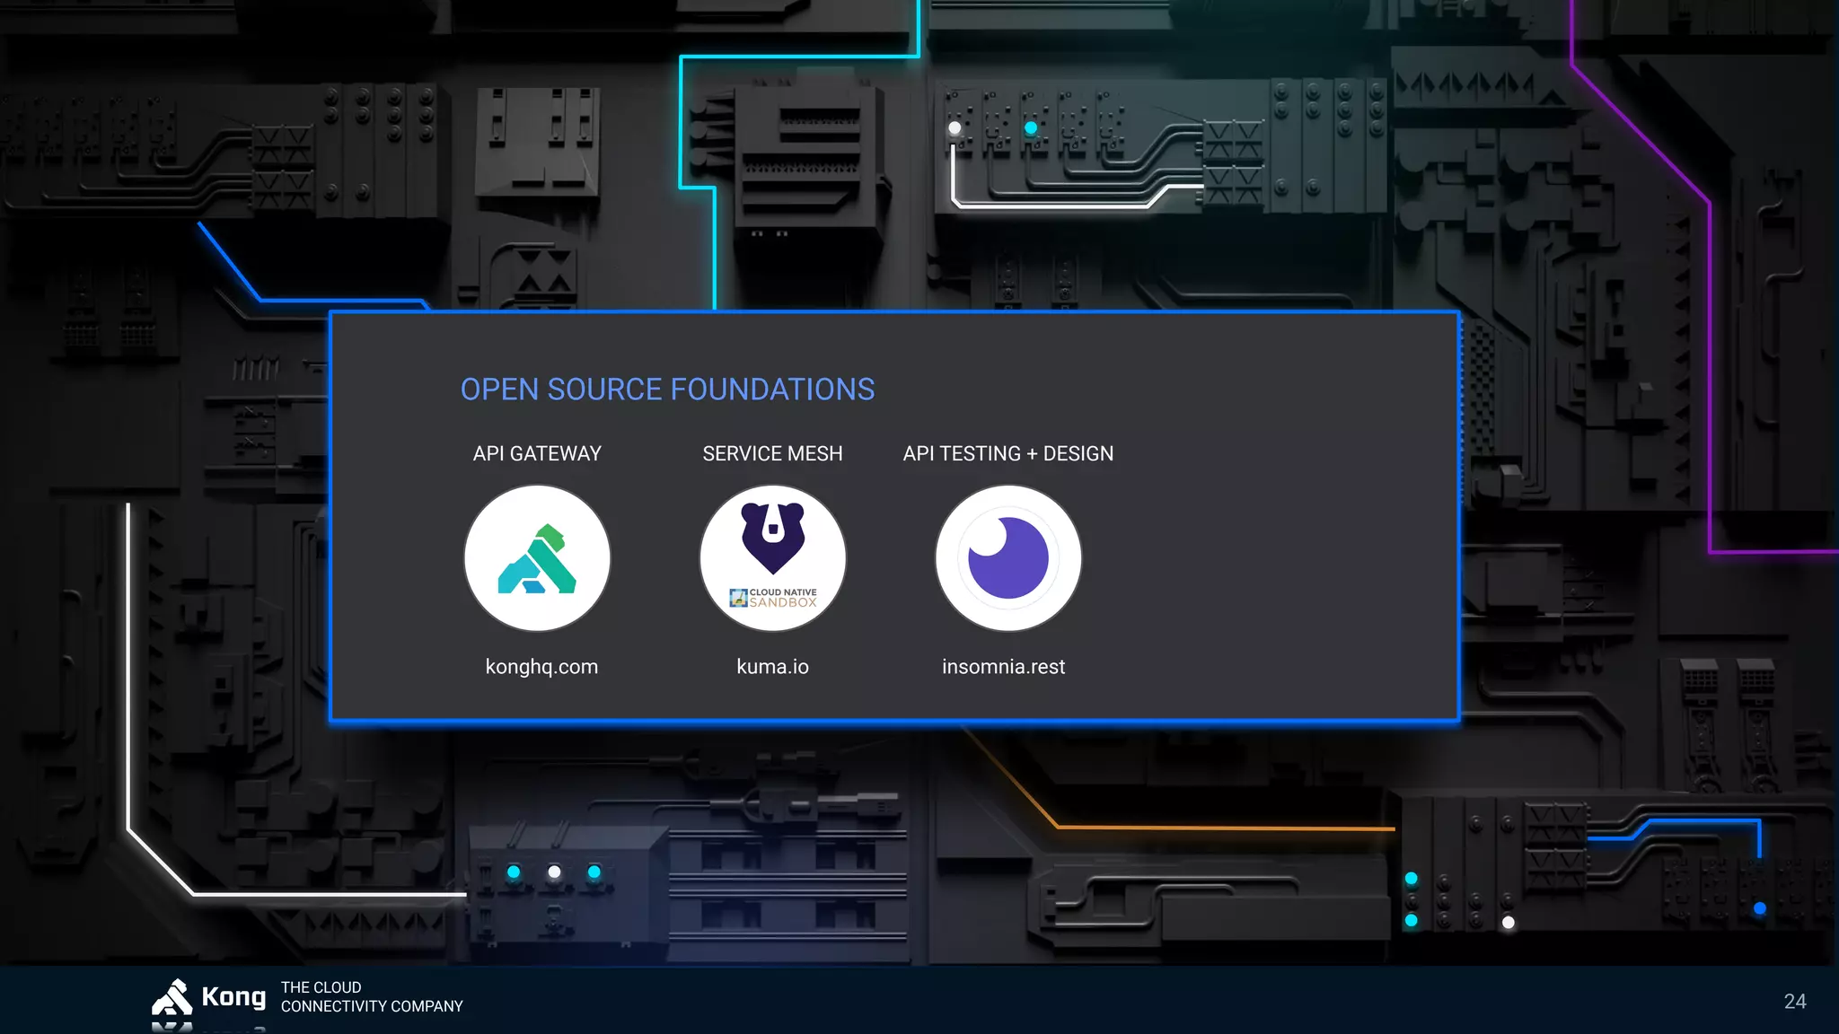Click the API TESTING + DESIGN label

(x=1008, y=454)
